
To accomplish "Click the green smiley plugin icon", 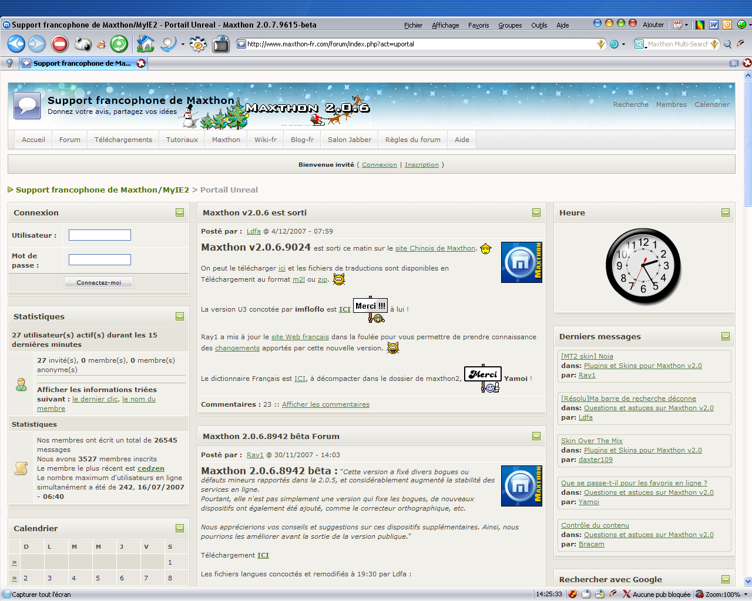I will (x=741, y=25).
